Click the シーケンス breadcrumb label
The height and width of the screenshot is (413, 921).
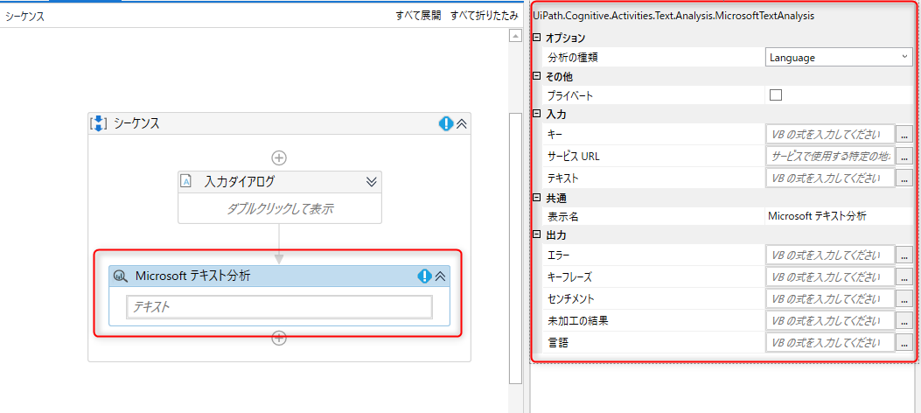point(25,17)
